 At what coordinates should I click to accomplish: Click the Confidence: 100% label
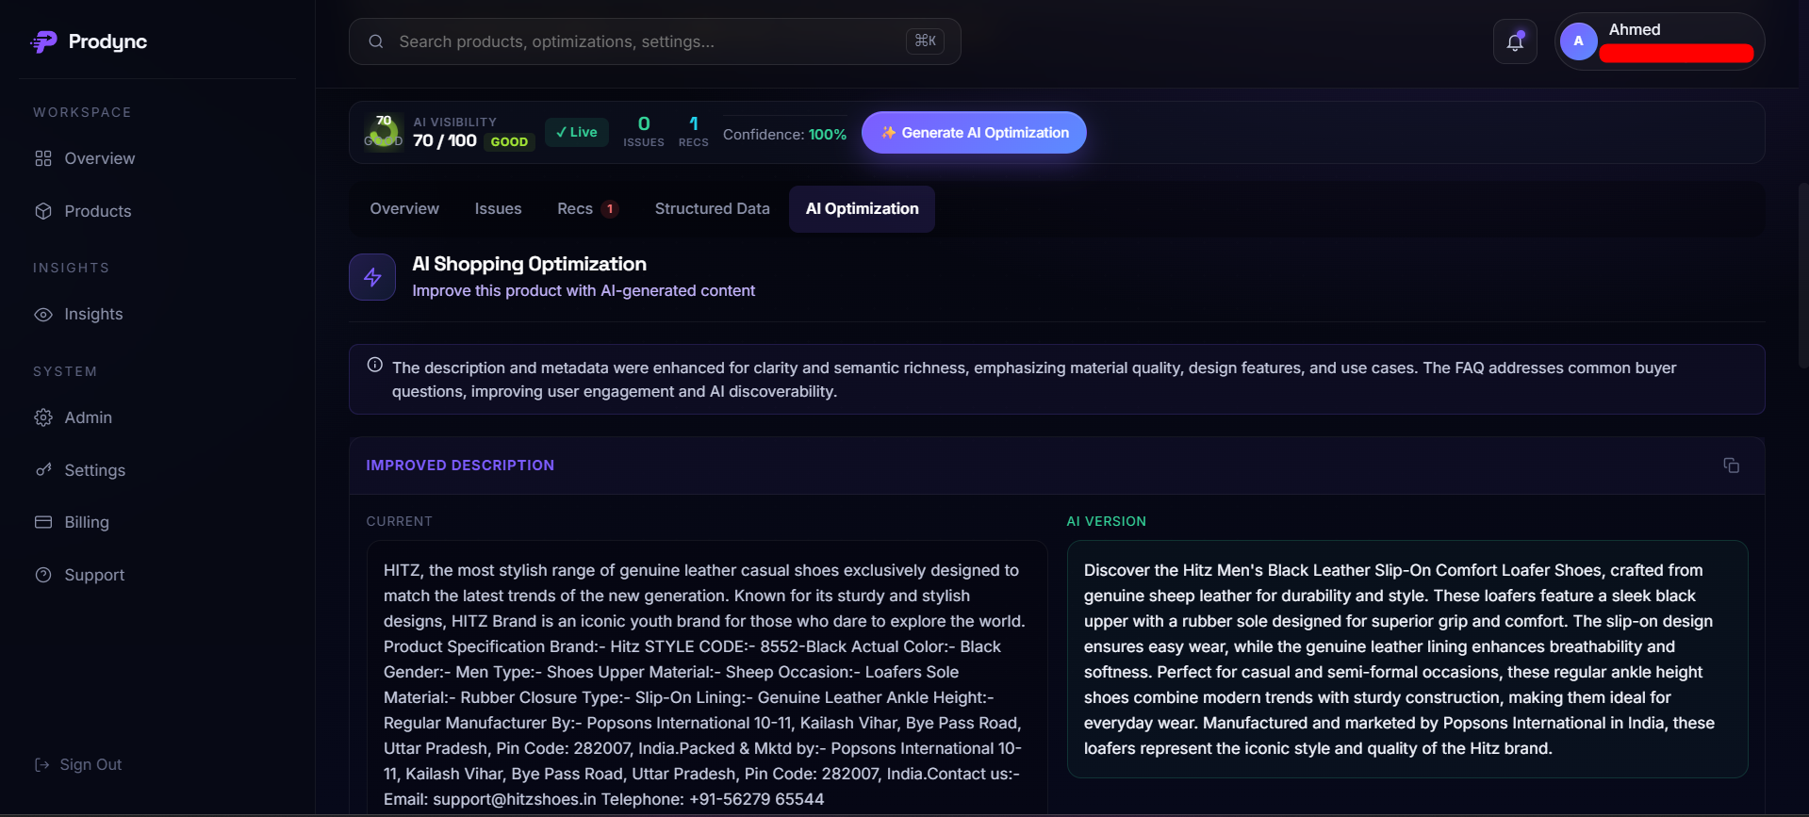pos(784,135)
